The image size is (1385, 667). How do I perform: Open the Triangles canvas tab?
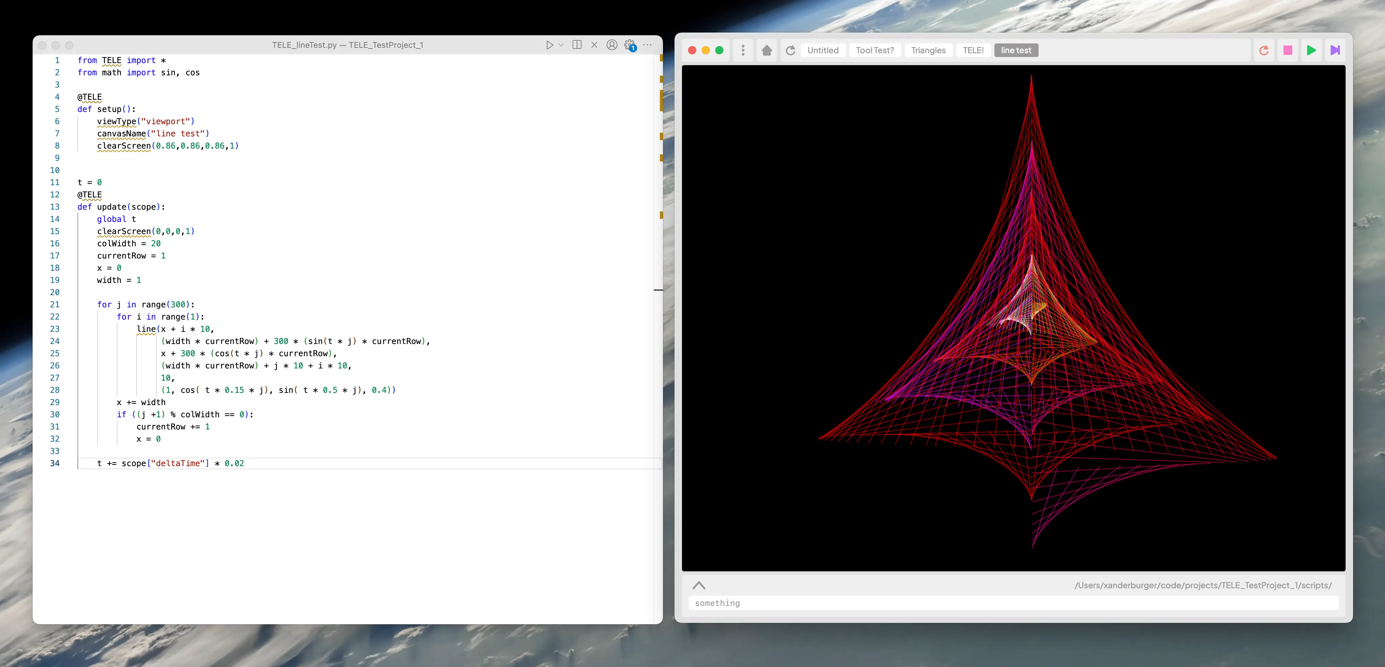pos(928,51)
